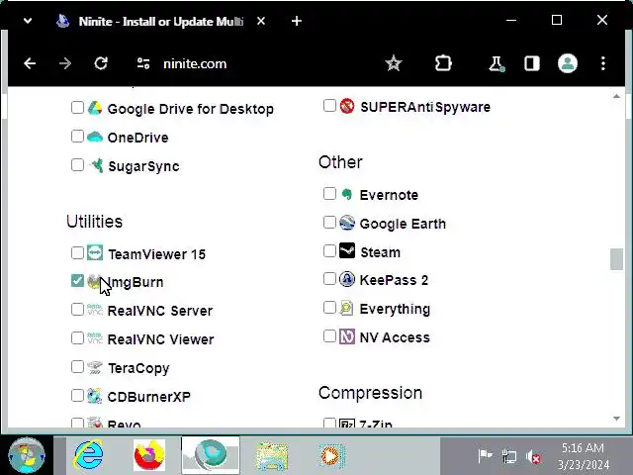Check the OneDrive checkbox
The height and width of the screenshot is (475, 633).
point(77,137)
